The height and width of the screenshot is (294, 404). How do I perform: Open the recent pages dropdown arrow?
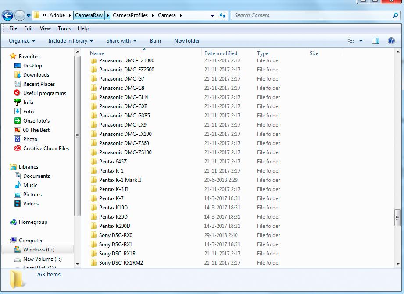point(29,16)
